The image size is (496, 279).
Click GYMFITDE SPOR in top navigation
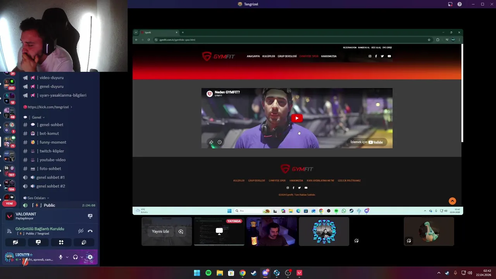pos(309,56)
